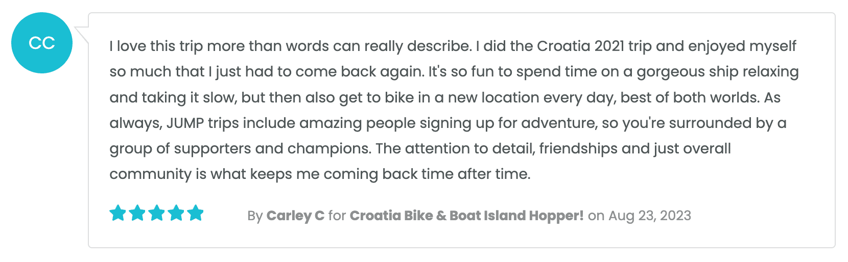
Task: Open reviewer Carley C's name
Action: pos(295,216)
